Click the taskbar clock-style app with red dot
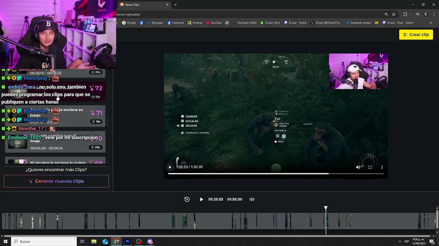 [139, 242]
